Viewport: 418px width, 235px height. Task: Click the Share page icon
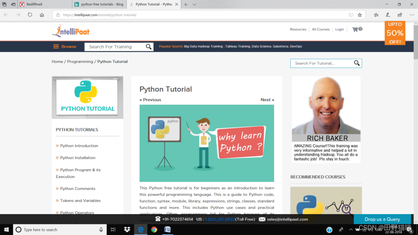[399, 15]
